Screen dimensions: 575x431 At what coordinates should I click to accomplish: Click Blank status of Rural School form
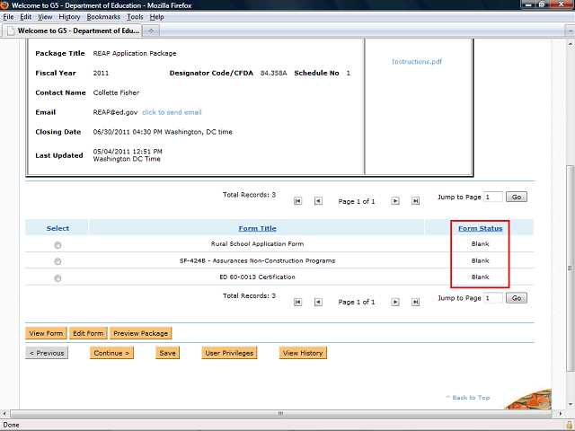point(480,243)
